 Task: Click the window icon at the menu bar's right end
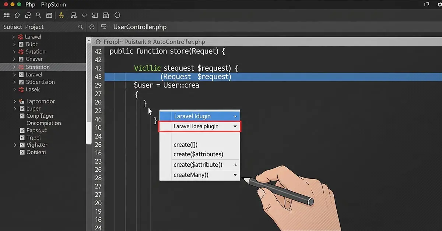pos(427,4)
